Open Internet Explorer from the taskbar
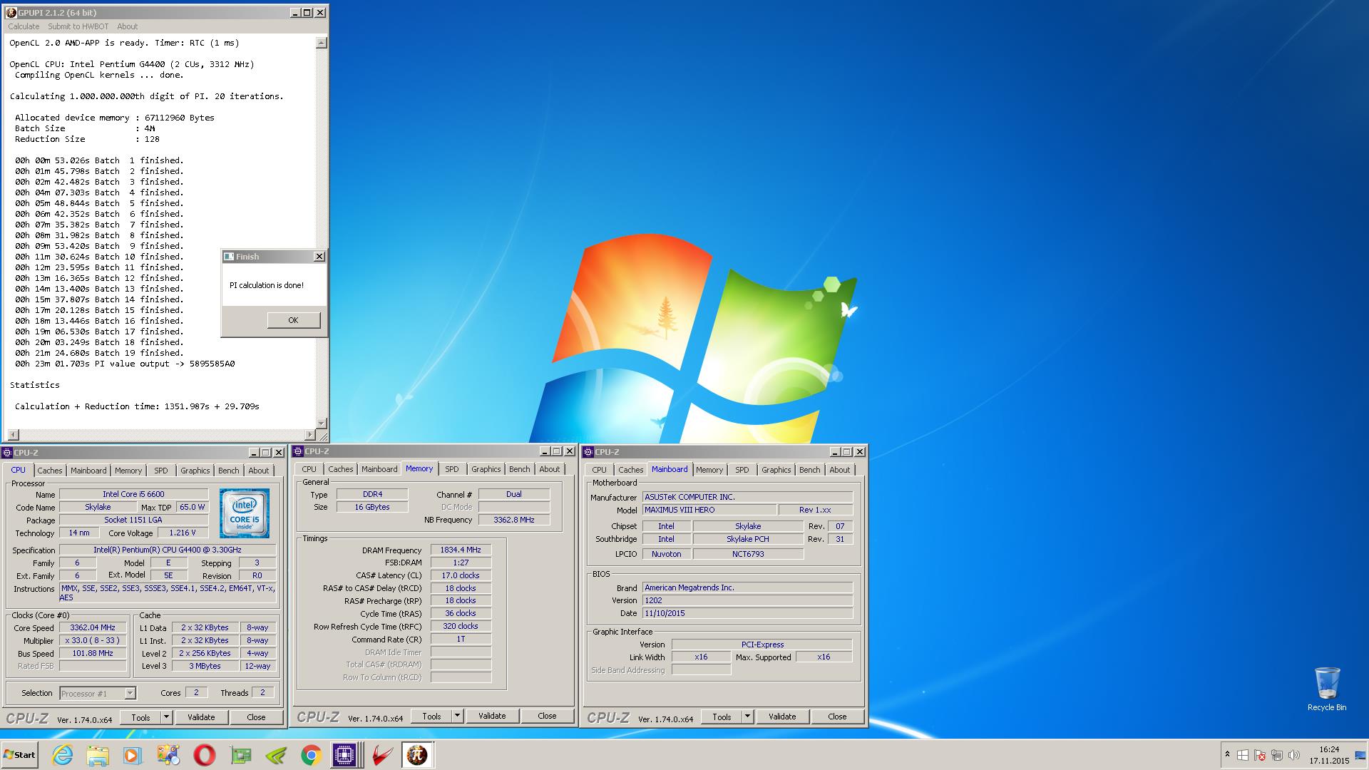This screenshot has height=770, width=1369. [x=63, y=755]
